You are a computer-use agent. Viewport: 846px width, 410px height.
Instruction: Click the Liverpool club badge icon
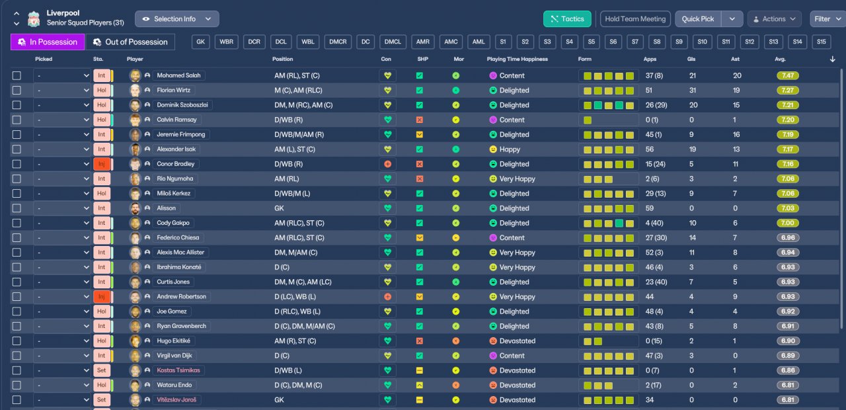pyautogui.click(x=34, y=19)
